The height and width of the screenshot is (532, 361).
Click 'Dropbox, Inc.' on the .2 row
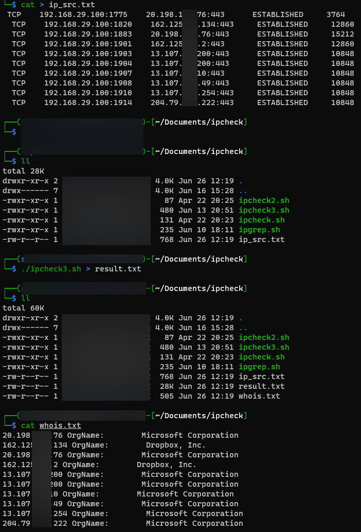[x=166, y=465]
